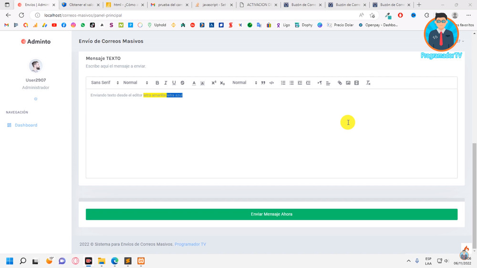Open the Sans Serif font dropdown
477x268 pixels.
105,82
